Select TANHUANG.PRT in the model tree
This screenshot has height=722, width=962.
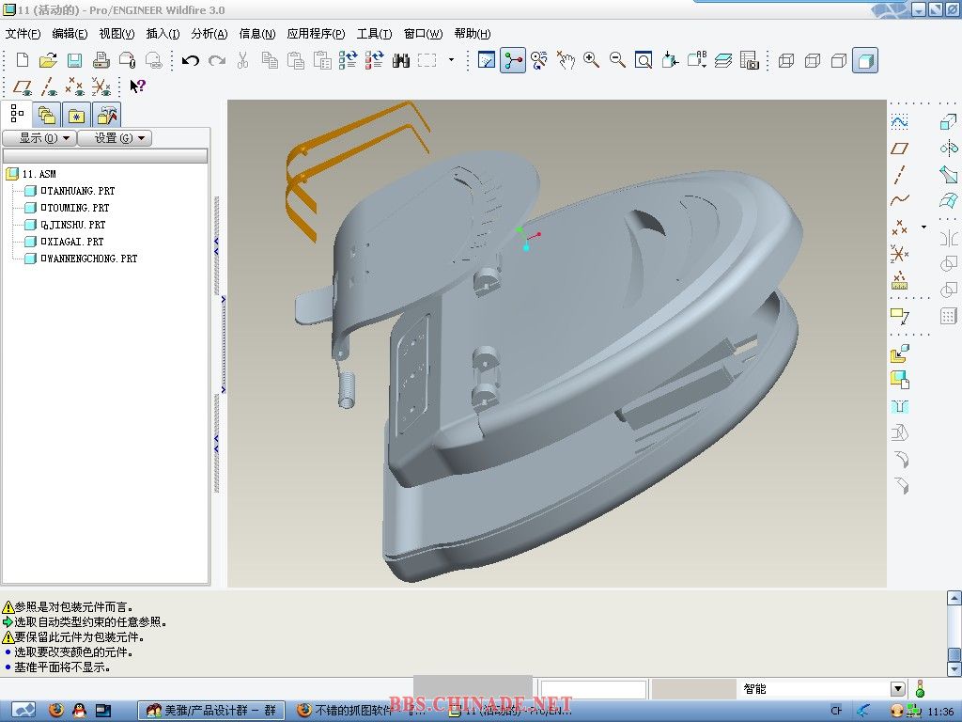point(77,191)
